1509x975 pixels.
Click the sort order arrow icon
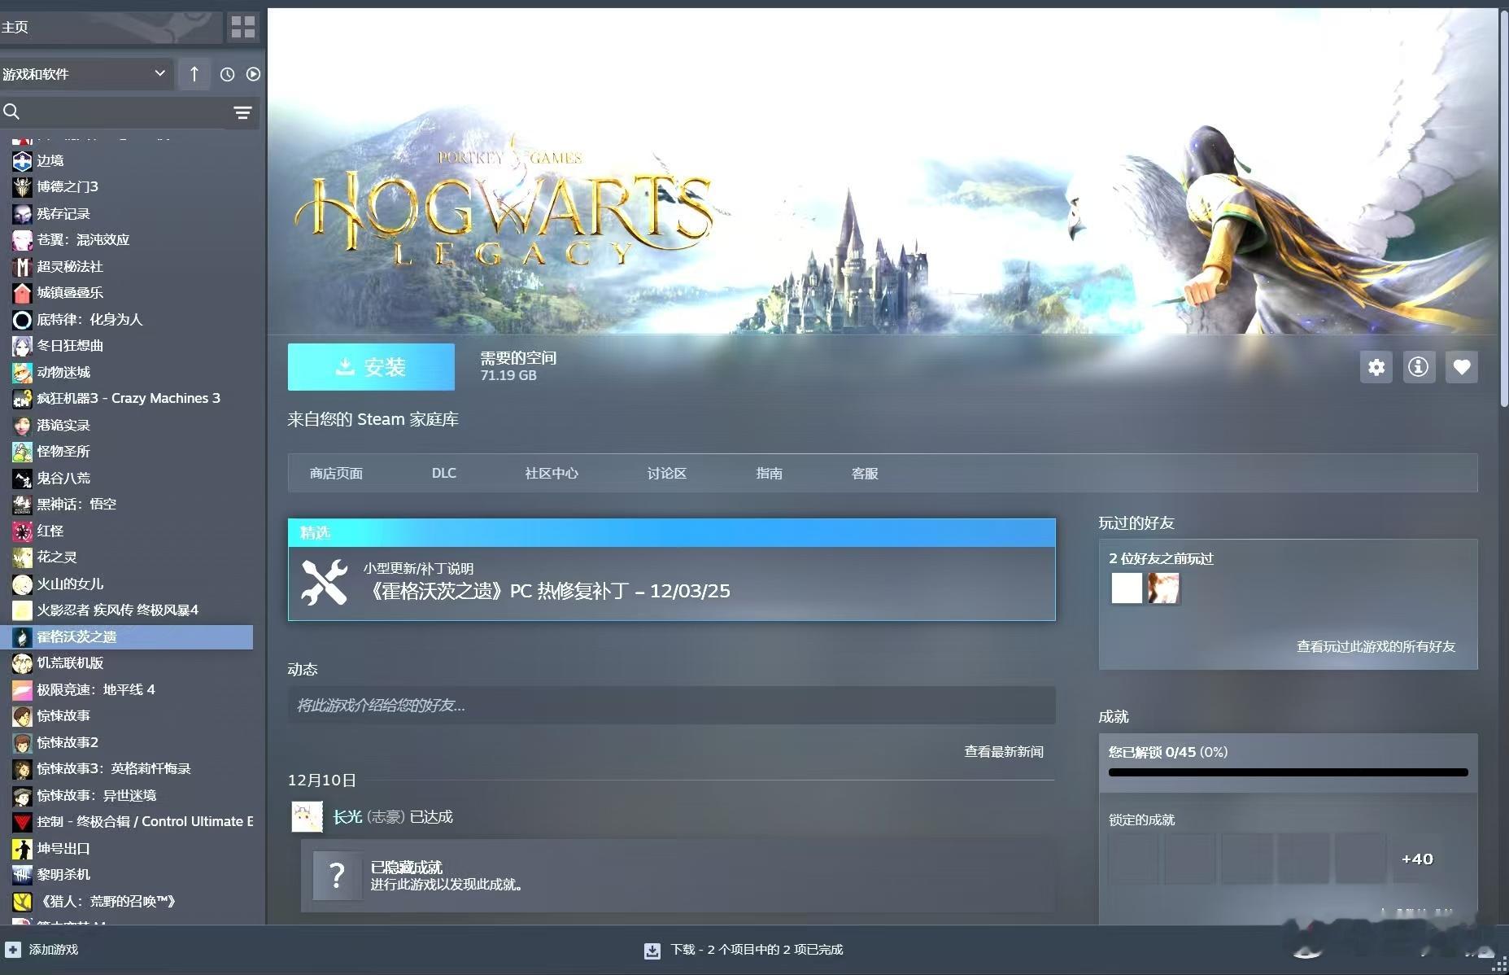click(194, 74)
